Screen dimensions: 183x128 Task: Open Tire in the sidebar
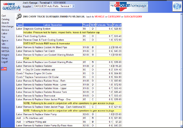pos(3,37)
